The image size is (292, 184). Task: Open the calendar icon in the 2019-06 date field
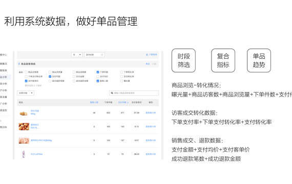click(x=102, y=55)
